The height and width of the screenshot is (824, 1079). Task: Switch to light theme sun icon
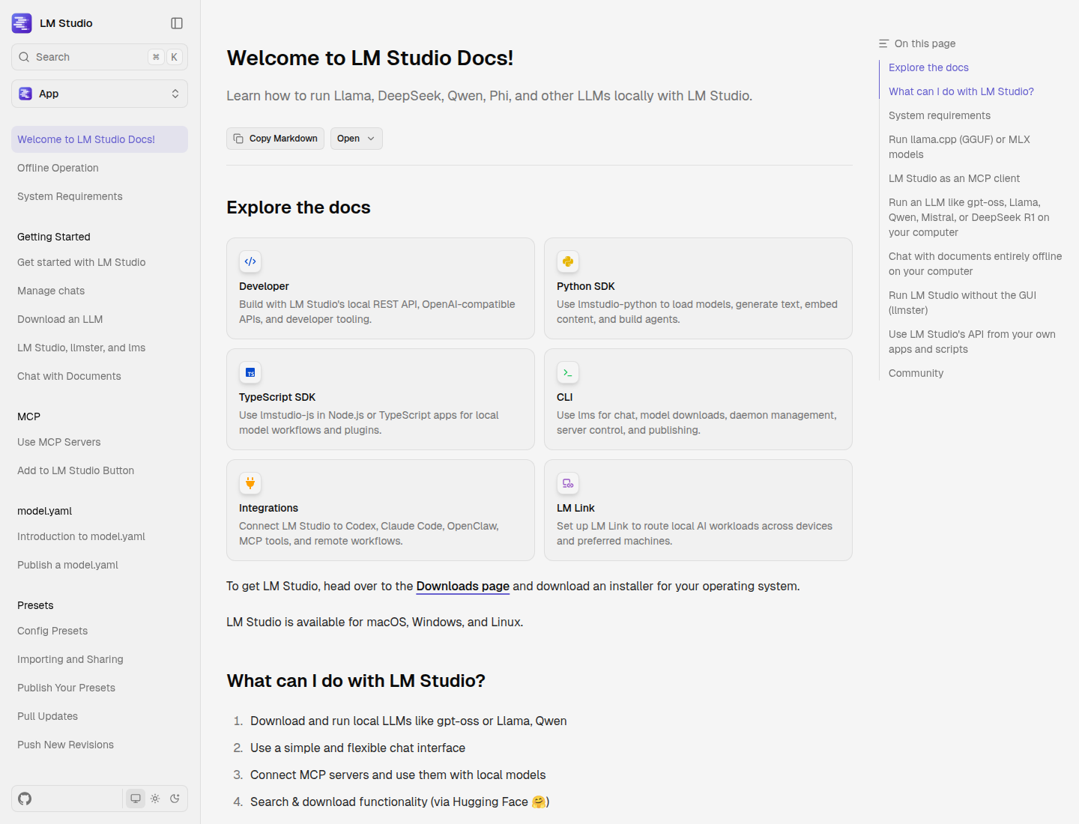coord(155,799)
